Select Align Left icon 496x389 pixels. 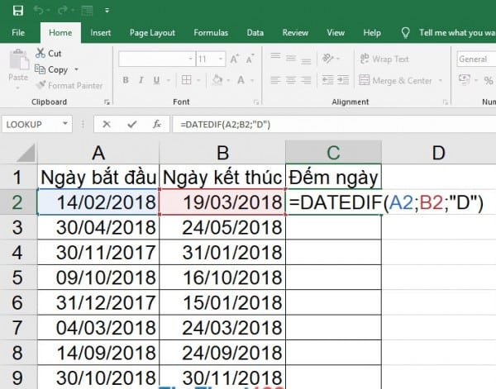[x=275, y=80]
